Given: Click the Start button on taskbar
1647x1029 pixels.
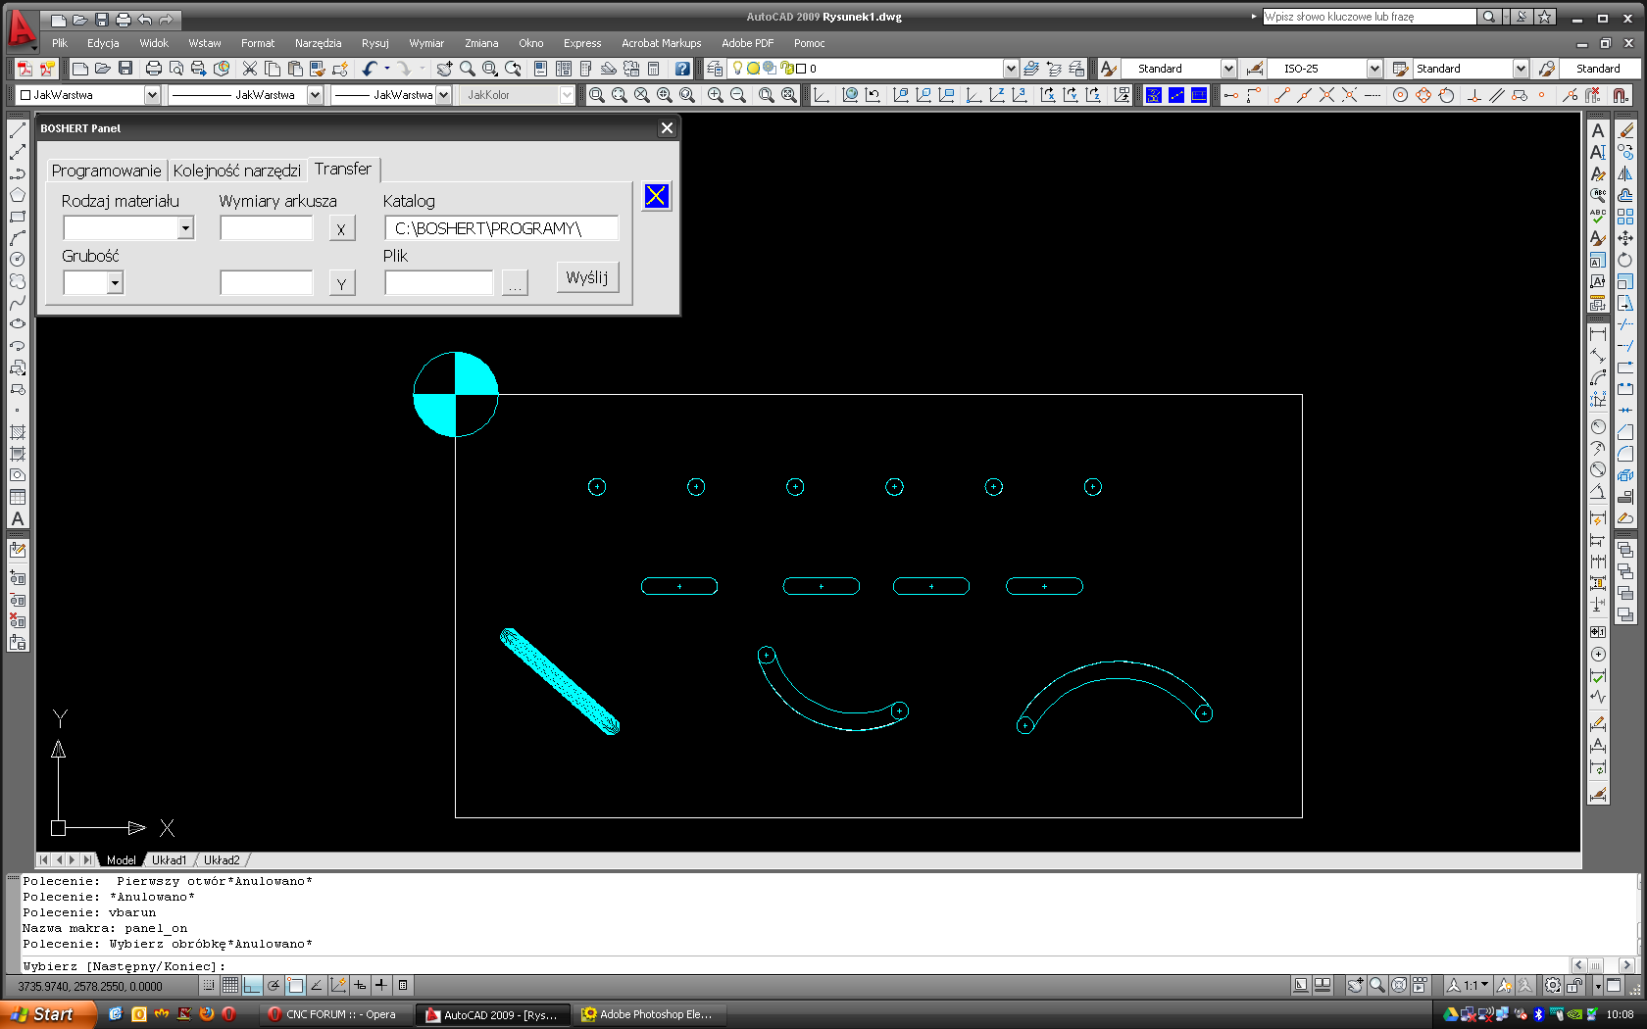Looking at the screenshot, I should (47, 1014).
